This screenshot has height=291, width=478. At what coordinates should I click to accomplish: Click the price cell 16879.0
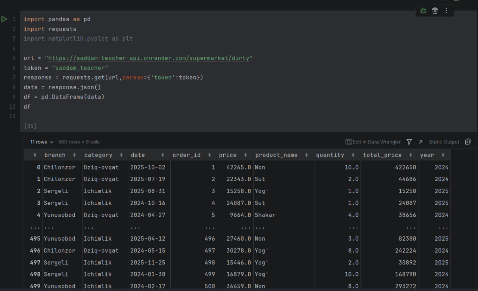(239, 274)
